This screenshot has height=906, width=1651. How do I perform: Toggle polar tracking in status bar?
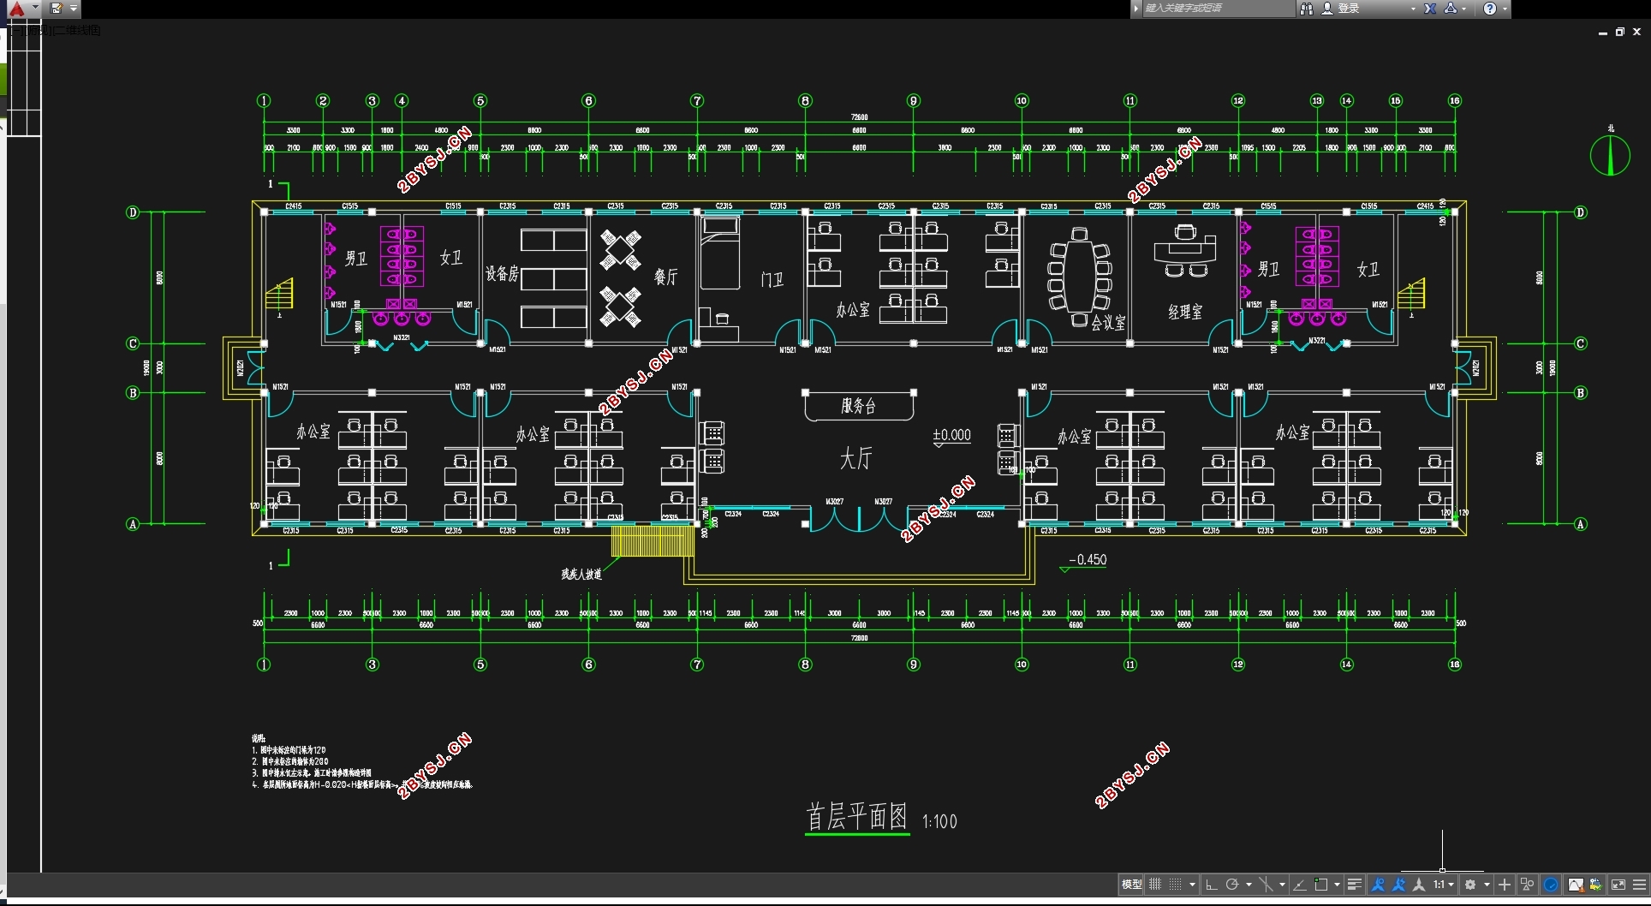[x=1232, y=885]
